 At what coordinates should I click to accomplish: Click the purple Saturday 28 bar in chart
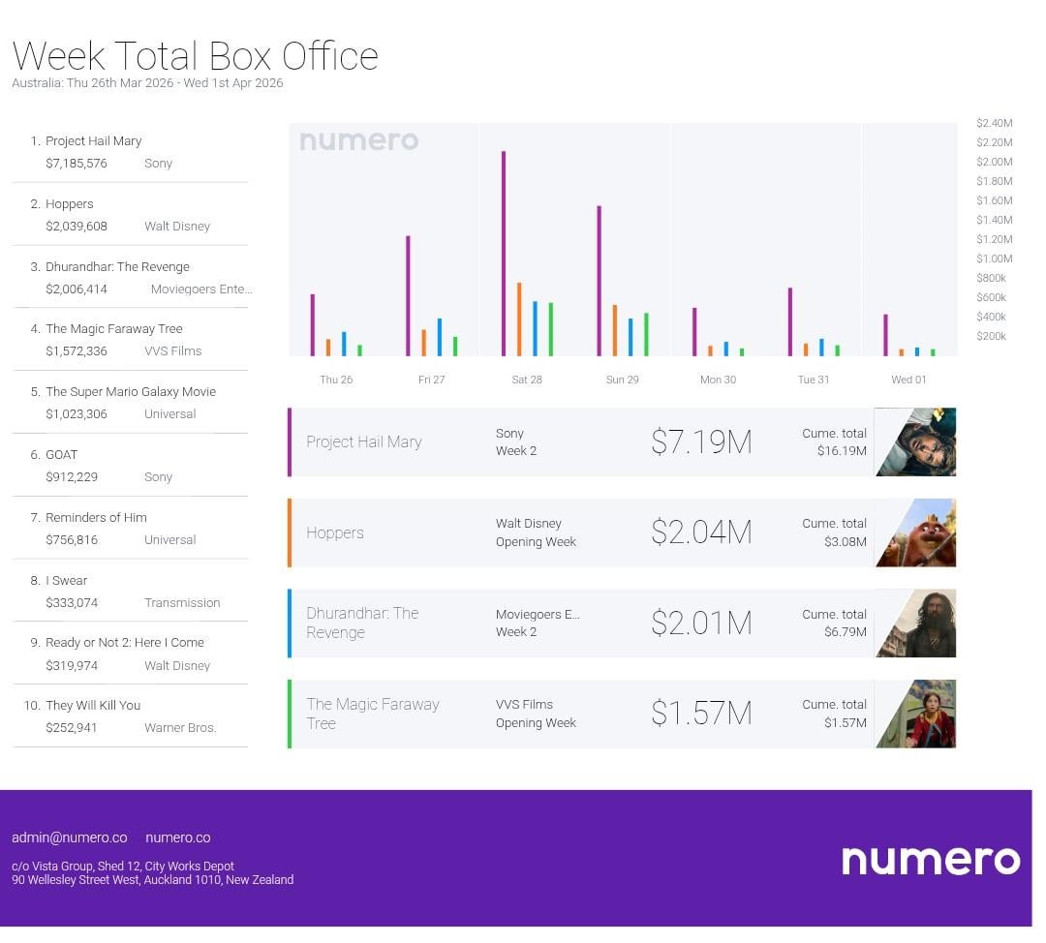pyautogui.click(x=504, y=254)
